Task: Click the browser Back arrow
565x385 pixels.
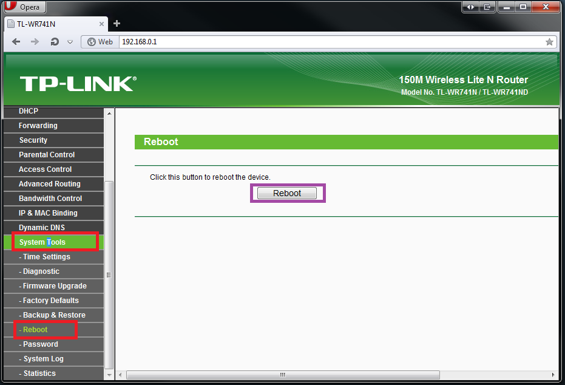Action: pos(16,41)
